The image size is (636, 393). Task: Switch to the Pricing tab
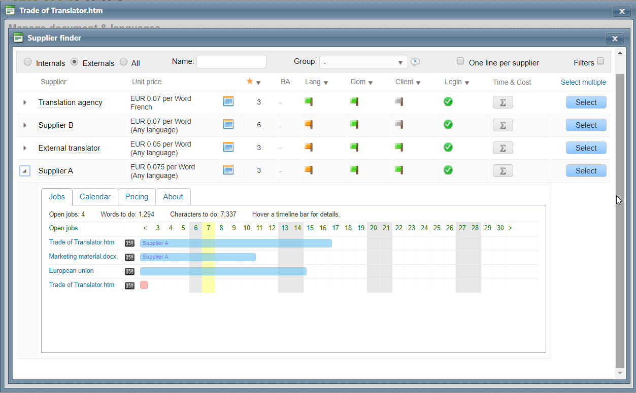137,197
